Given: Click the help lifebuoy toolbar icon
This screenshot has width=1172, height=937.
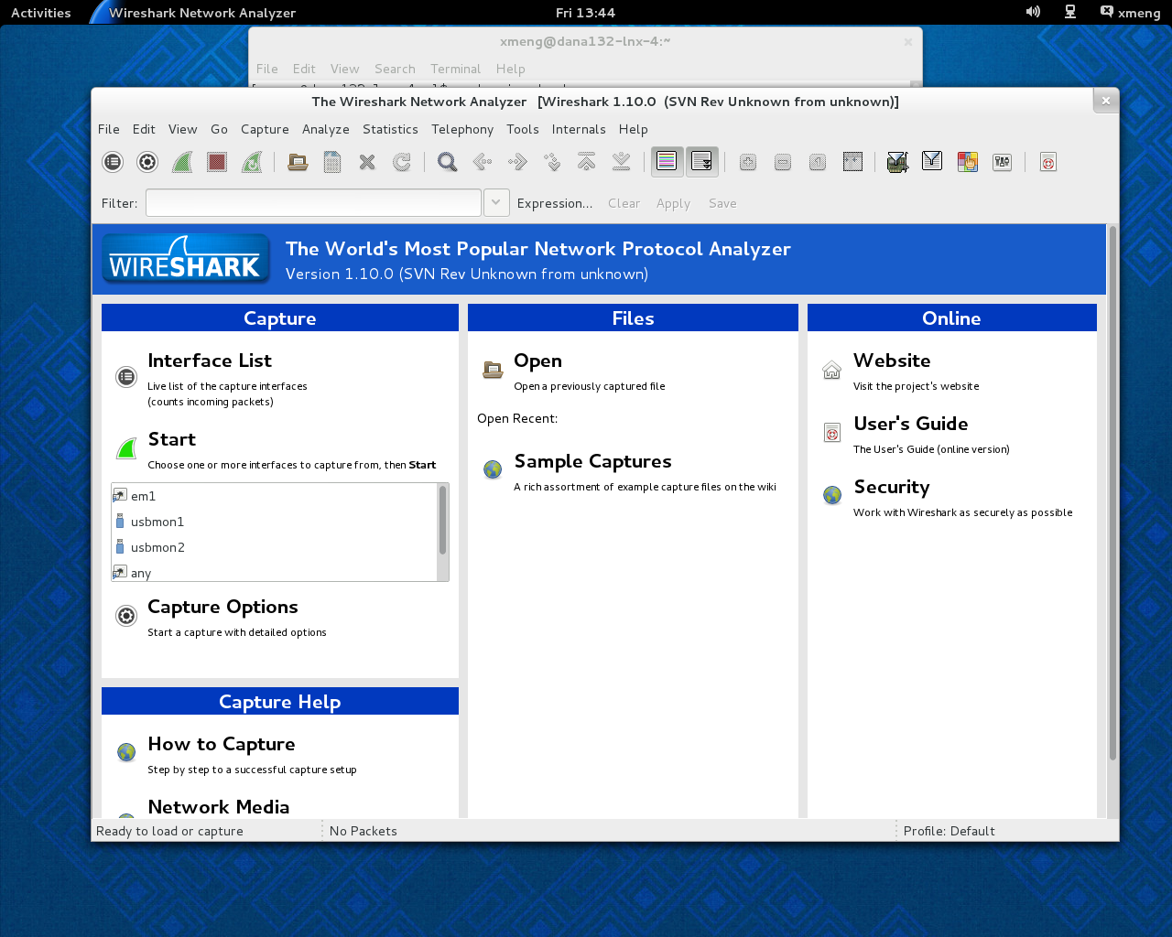Looking at the screenshot, I should (x=1048, y=162).
